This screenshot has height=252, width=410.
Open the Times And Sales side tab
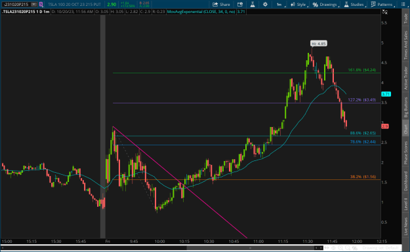point(406,45)
